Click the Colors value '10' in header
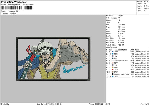Viewport: 150px width, 106px height. coord(145,4)
